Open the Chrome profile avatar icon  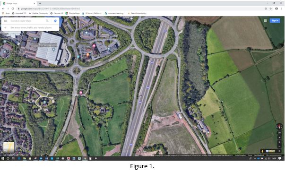276,9
